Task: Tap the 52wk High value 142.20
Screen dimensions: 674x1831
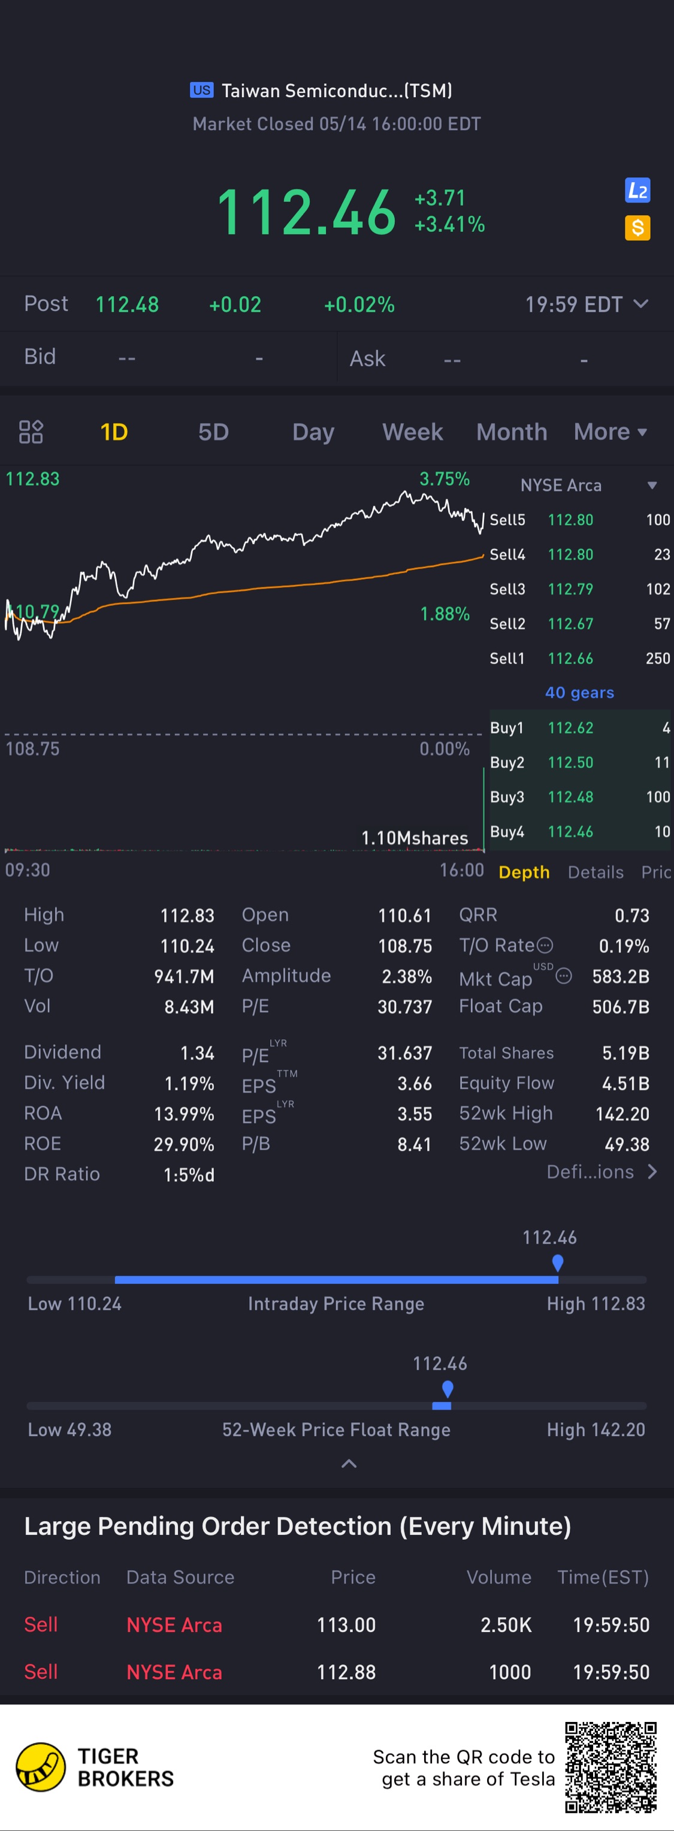Action: (x=622, y=1114)
